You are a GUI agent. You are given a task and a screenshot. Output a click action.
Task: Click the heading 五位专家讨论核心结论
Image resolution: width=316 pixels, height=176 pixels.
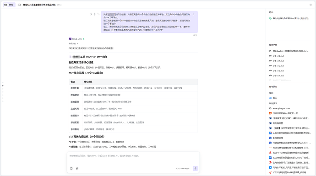(x=81, y=62)
